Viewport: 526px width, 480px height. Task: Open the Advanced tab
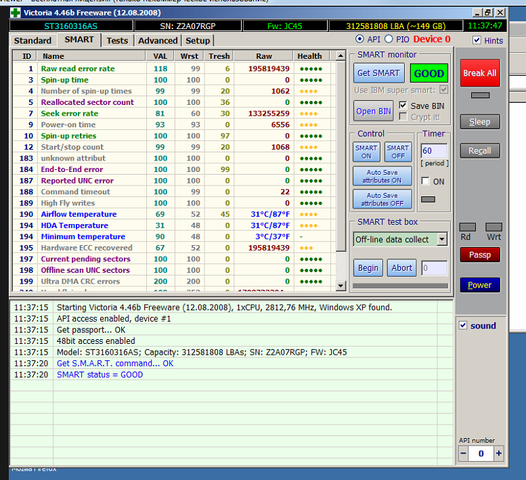(158, 41)
